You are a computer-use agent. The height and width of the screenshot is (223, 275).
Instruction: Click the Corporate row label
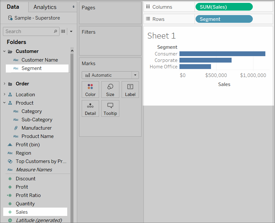[166, 60]
